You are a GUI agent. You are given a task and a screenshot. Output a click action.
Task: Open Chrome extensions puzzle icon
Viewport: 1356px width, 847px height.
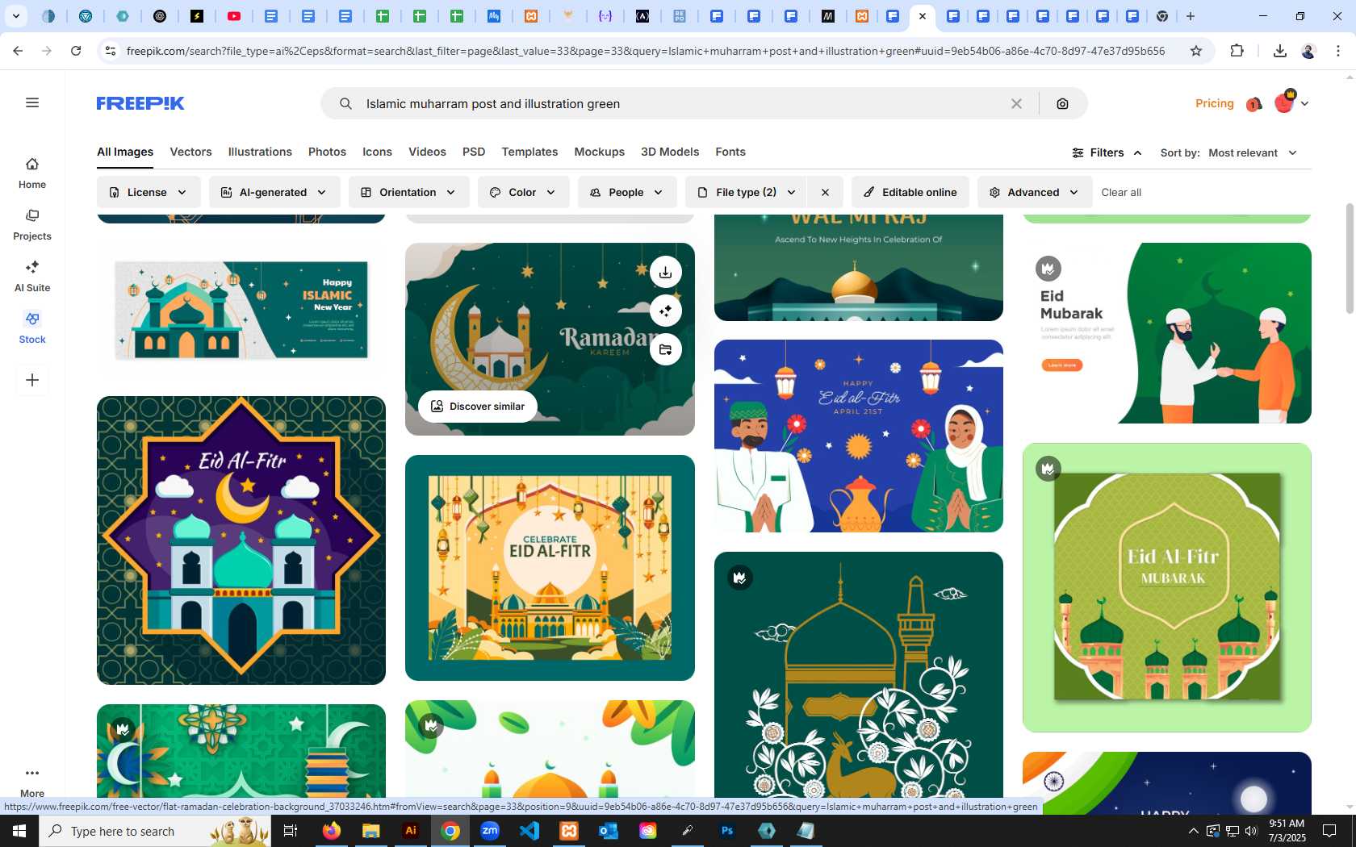coord(1237,51)
